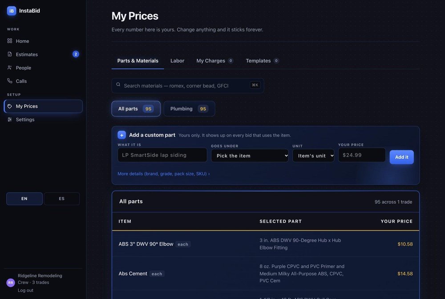Viewport: 445px width, 299px height.
Task: Click the People icon in sidebar
Action: tap(10, 68)
